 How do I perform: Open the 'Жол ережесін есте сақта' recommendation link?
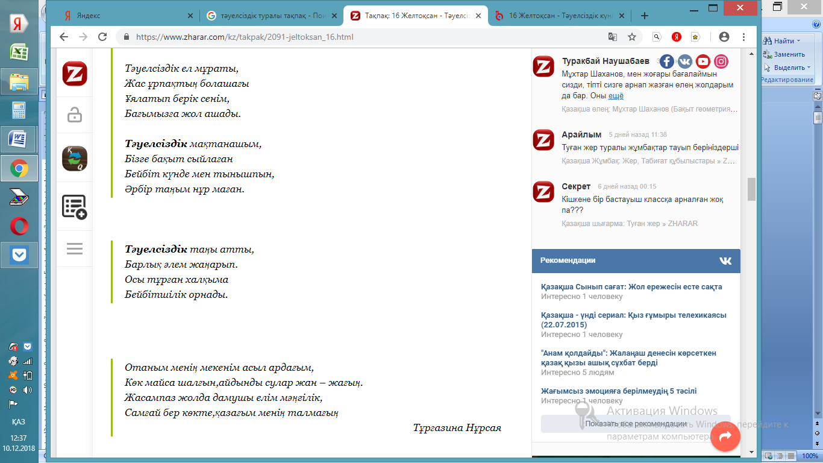[631, 287]
